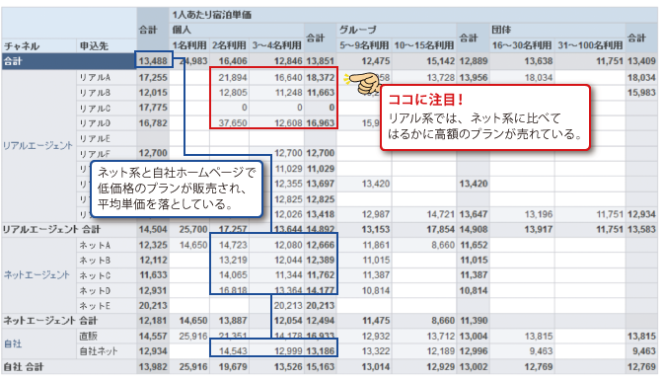Select the 自社 channel link

click(x=13, y=343)
